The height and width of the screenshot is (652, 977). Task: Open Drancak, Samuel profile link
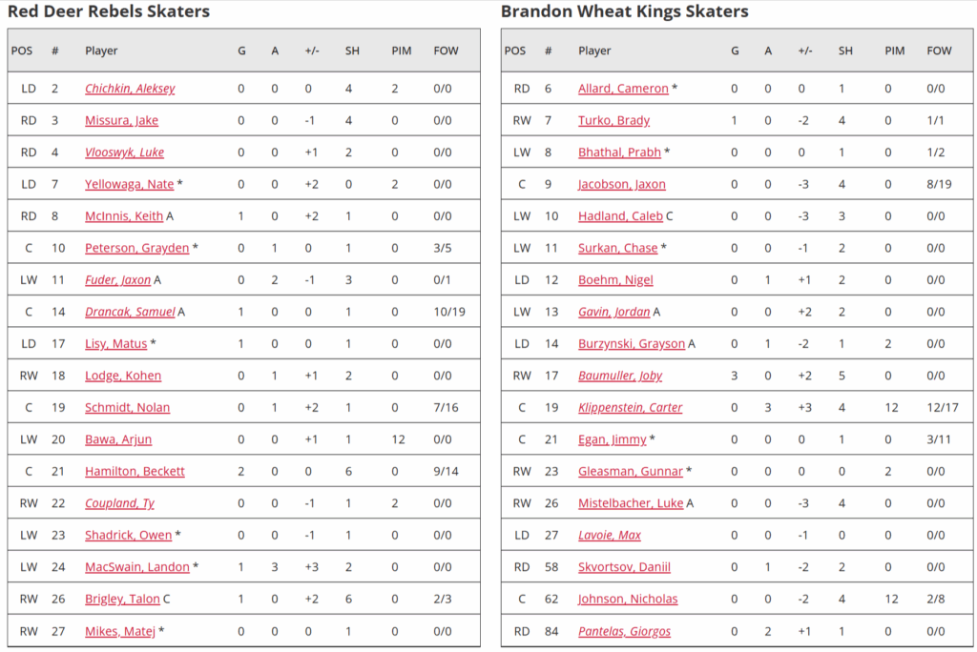[130, 312]
